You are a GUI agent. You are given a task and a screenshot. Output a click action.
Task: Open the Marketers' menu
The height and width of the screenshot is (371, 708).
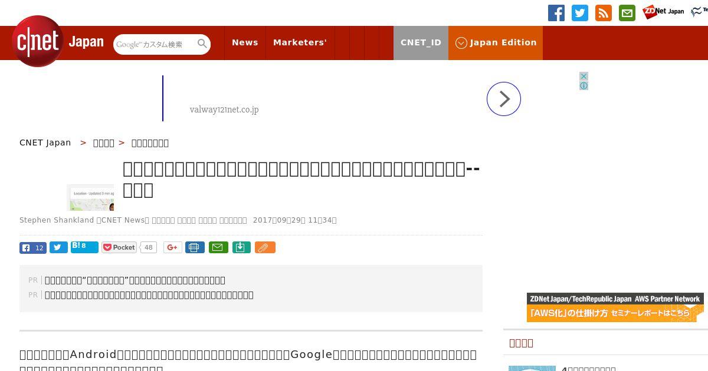click(x=300, y=42)
